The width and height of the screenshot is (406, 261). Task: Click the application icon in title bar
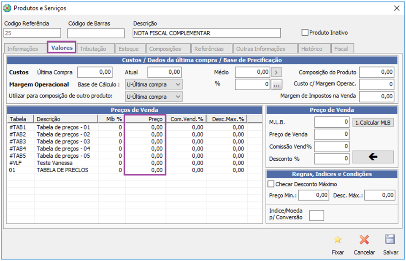[x=8, y=8]
